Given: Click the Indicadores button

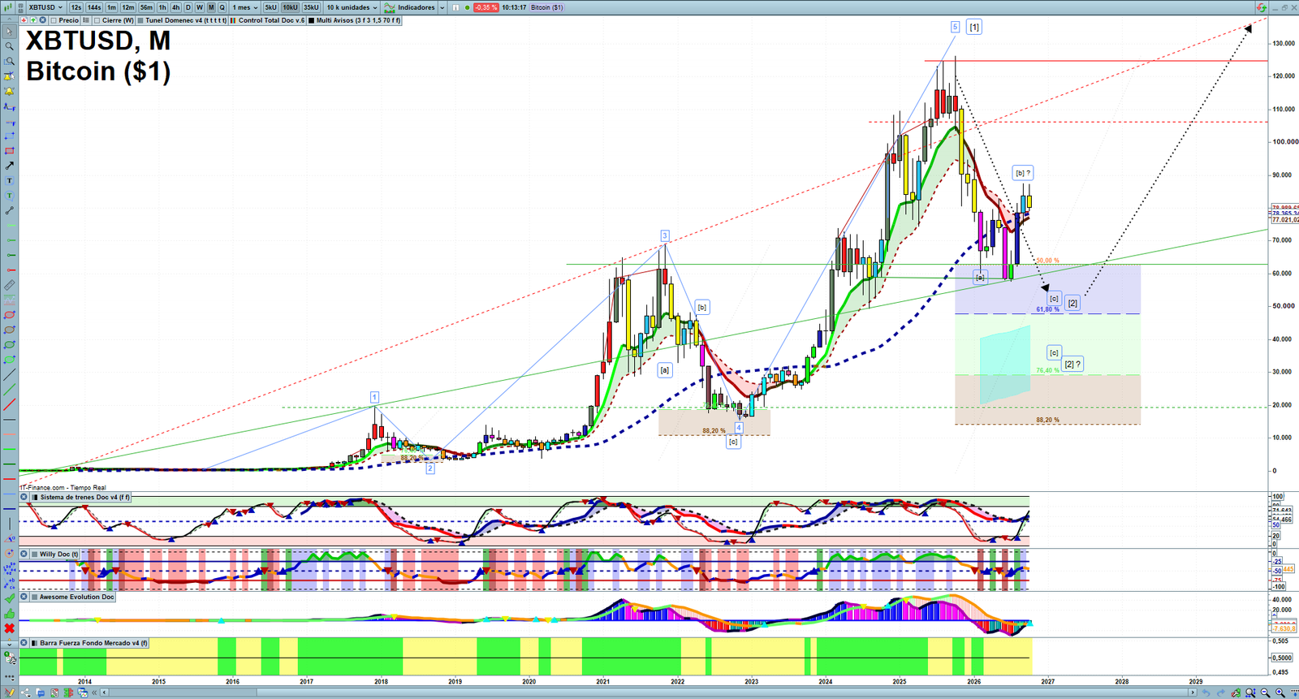Looking at the screenshot, I should click(410, 7).
